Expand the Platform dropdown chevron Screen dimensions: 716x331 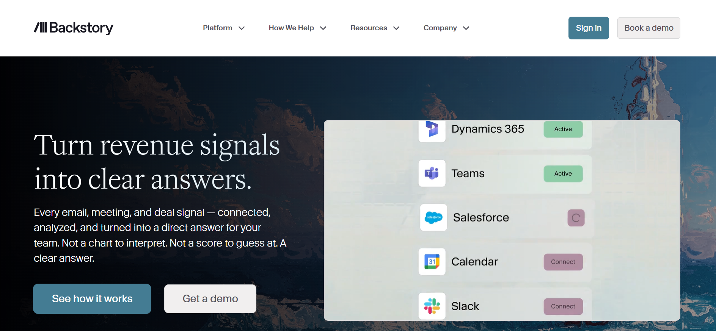point(242,28)
